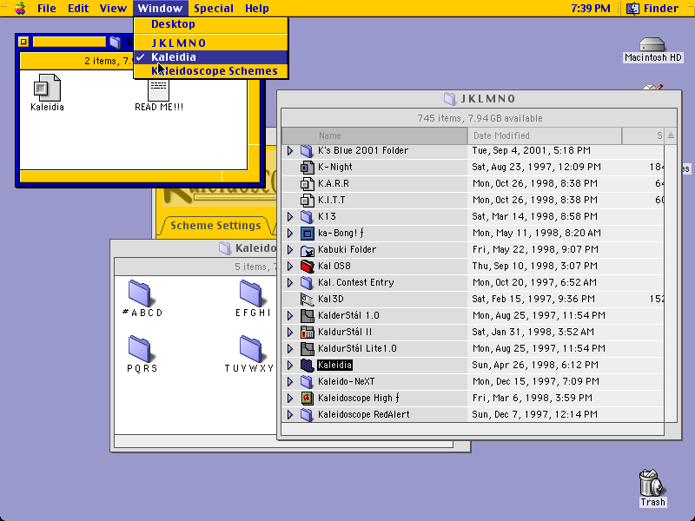Image resolution: width=695 pixels, height=521 pixels.
Task: Click the K13 folder icon
Action: [307, 216]
